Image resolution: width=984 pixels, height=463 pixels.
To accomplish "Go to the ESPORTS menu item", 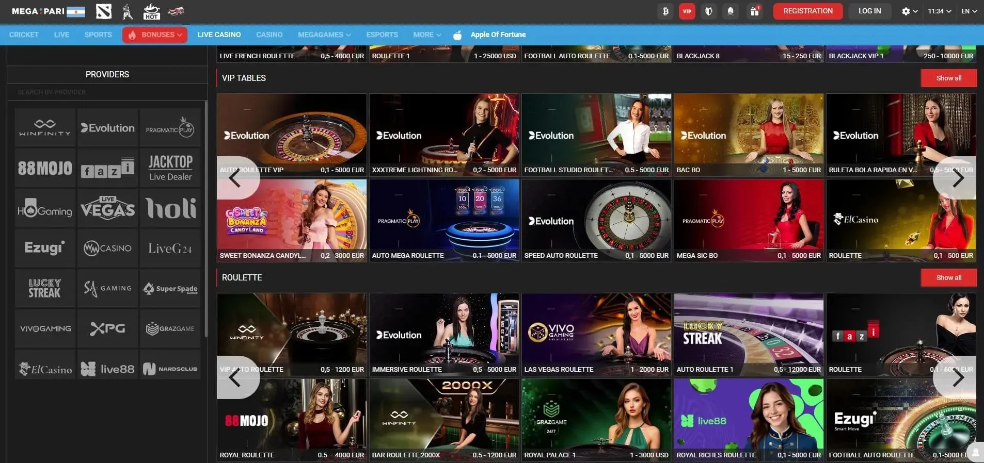I will click(382, 35).
